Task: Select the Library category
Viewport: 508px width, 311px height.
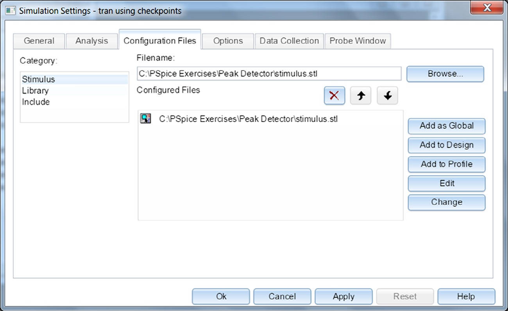Action: click(35, 91)
